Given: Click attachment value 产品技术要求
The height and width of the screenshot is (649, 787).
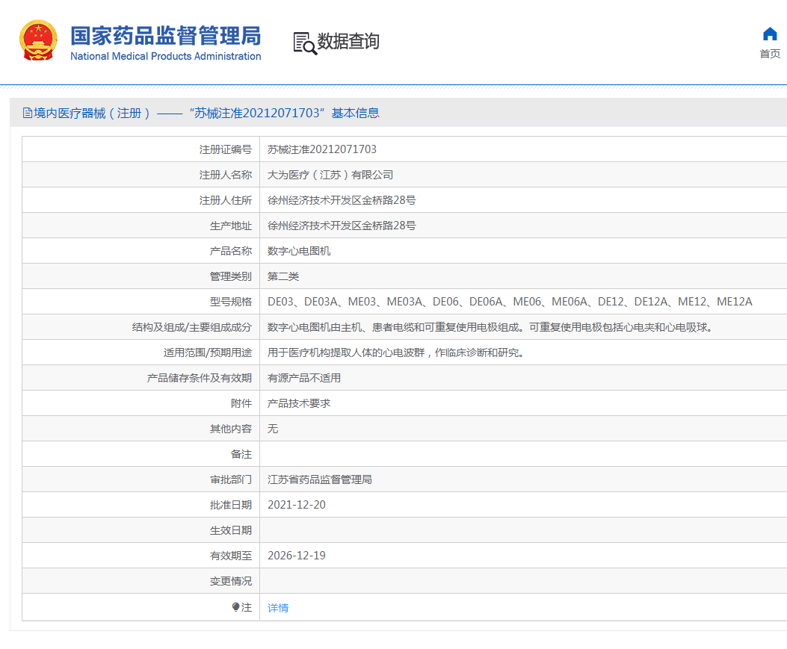Looking at the screenshot, I should [x=299, y=404].
